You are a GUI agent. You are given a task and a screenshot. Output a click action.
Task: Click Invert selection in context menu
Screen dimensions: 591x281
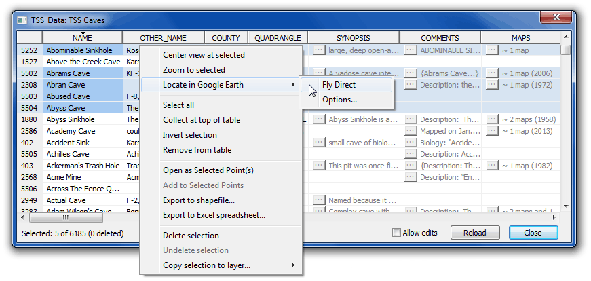190,135
